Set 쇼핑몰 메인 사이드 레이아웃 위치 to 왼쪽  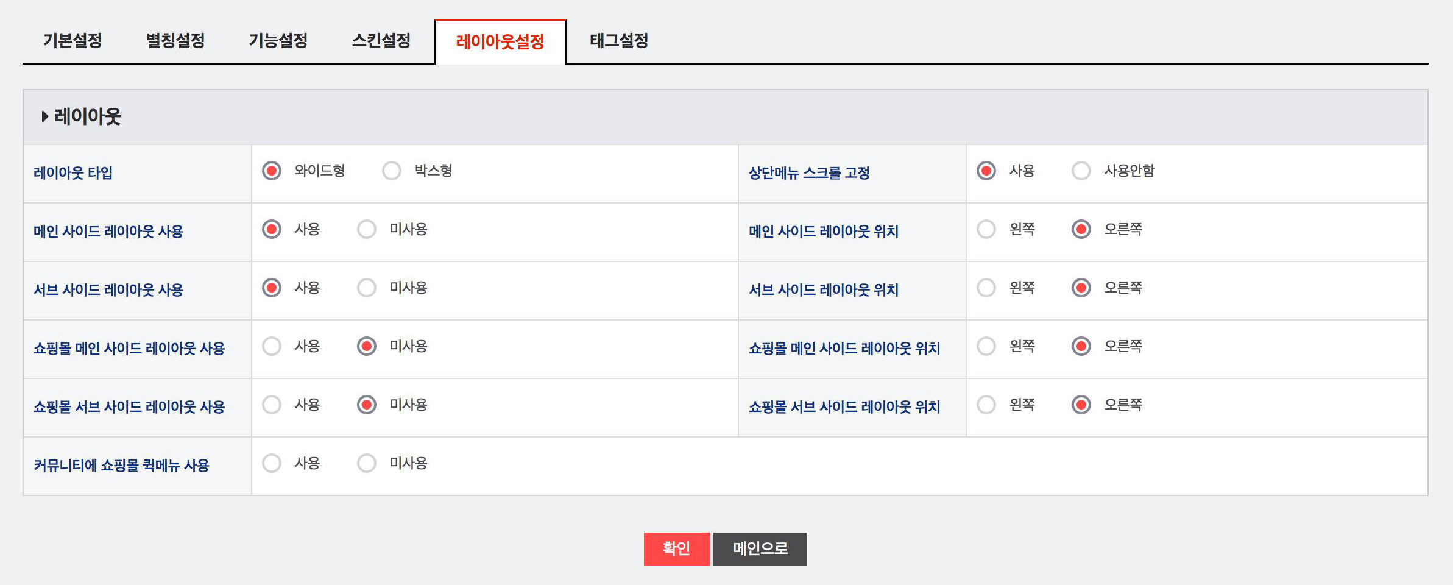[986, 346]
